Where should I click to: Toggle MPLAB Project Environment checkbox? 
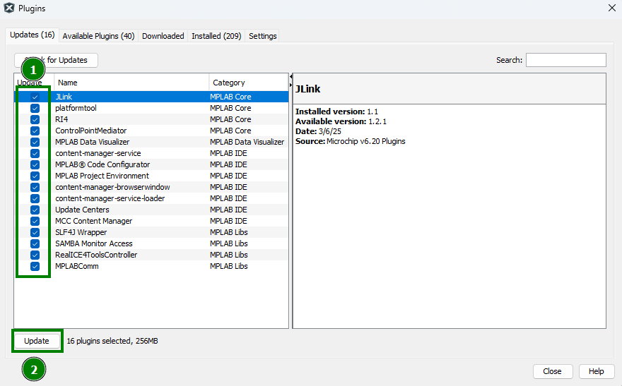(x=35, y=176)
